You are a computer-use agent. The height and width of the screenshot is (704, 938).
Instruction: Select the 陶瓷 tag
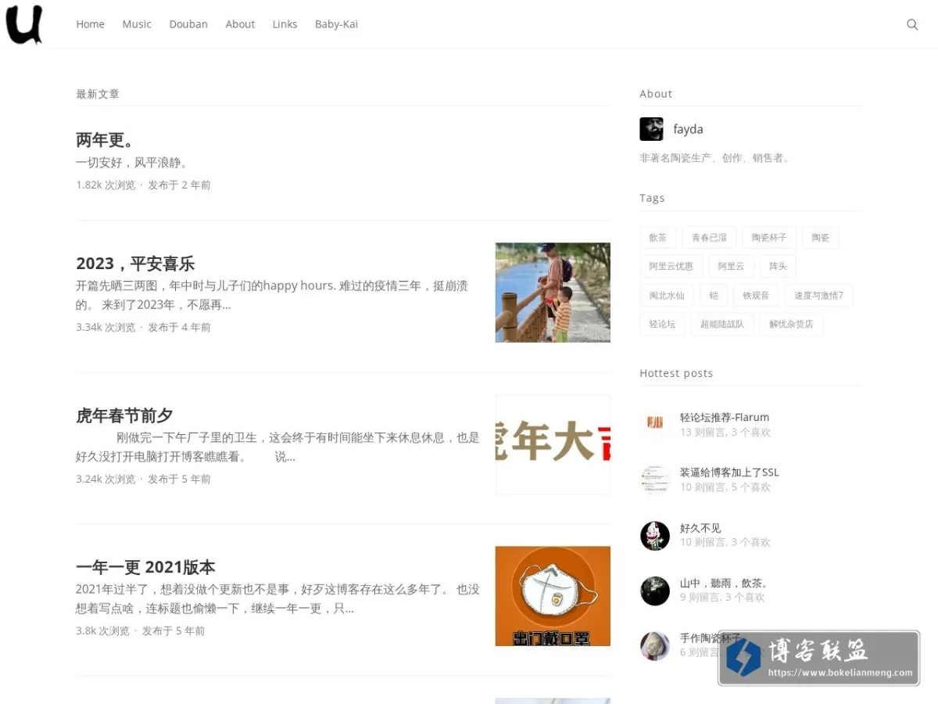(x=820, y=237)
